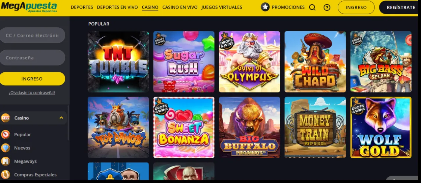Open Juegos Virtuales menu item

pyautogui.click(x=222, y=7)
